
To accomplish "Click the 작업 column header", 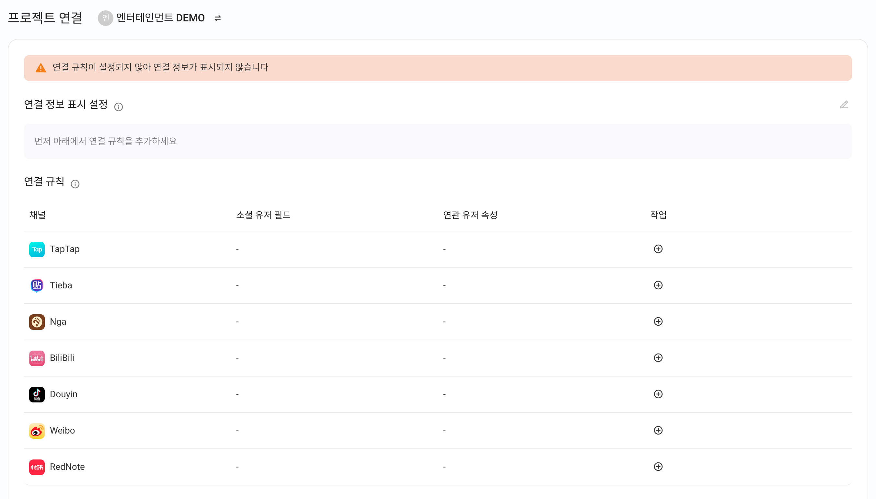I will click(x=658, y=215).
